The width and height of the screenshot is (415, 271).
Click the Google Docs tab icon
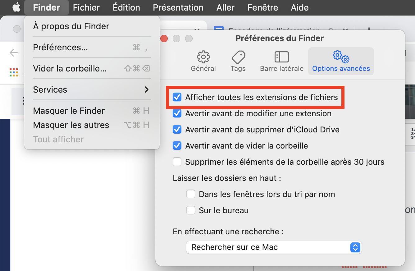[219, 30]
